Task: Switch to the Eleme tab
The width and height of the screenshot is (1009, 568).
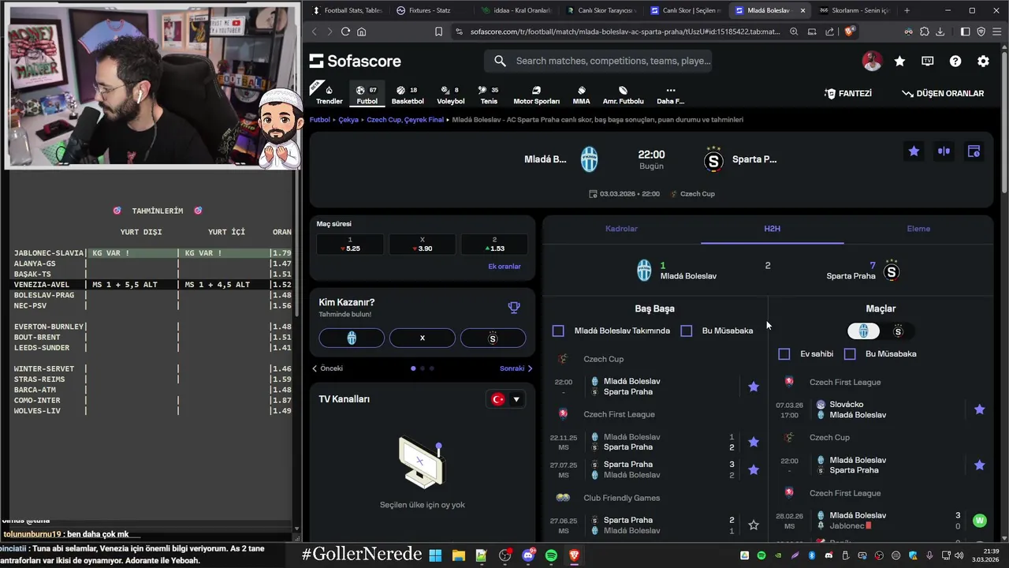Action: tap(918, 229)
